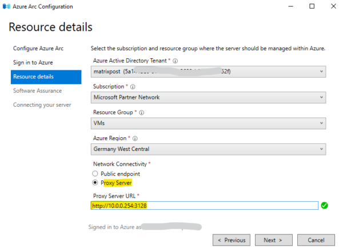
Task: Select the Public endpoint radio button
Action: pyautogui.click(x=95, y=174)
